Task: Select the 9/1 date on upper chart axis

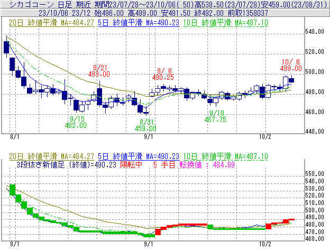Action: pyautogui.click(x=149, y=137)
